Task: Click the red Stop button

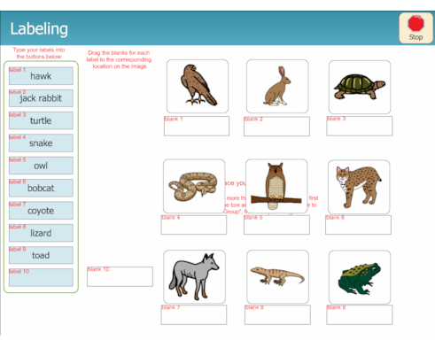Action: (x=416, y=28)
